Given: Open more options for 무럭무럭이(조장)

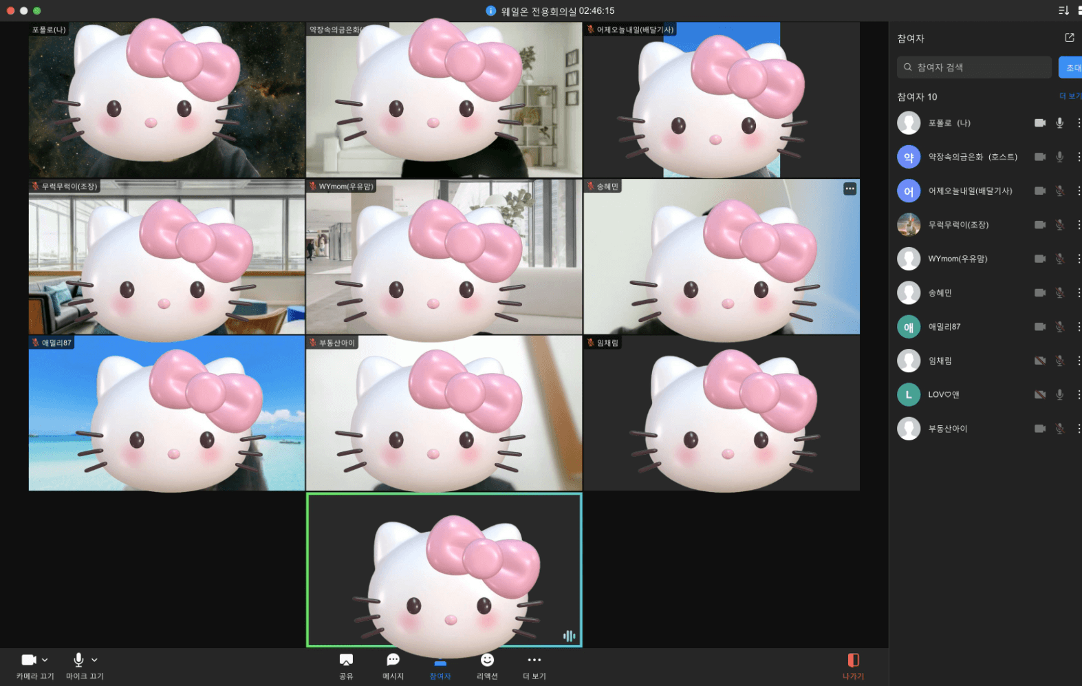Looking at the screenshot, I should click(1079, 225).
